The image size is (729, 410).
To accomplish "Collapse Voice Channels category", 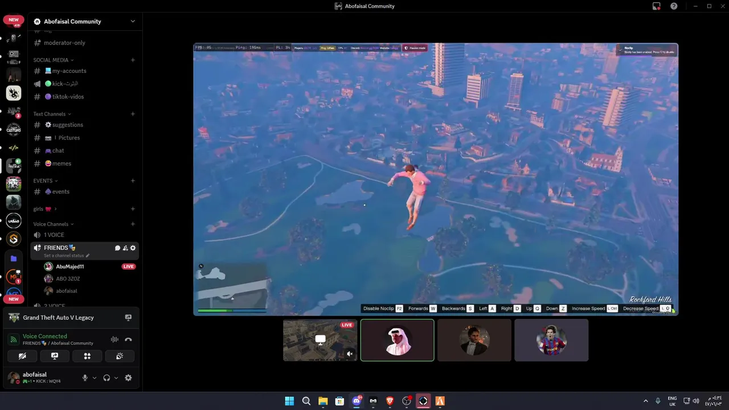I will (x=53, y=224).
